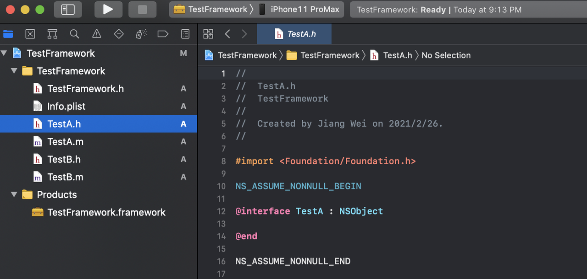Open the Find navigator magnifier
The width and height of the screenshot is (587, 279).
click(74, 34)
